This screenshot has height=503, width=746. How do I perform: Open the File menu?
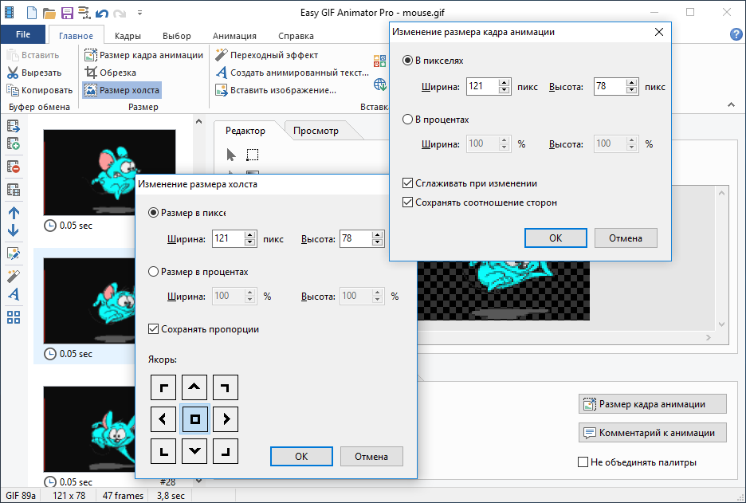tap(23, 34)
